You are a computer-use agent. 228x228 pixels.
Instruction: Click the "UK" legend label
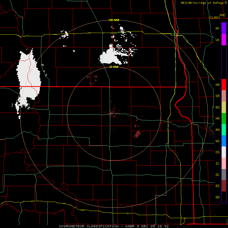point(217,40)
